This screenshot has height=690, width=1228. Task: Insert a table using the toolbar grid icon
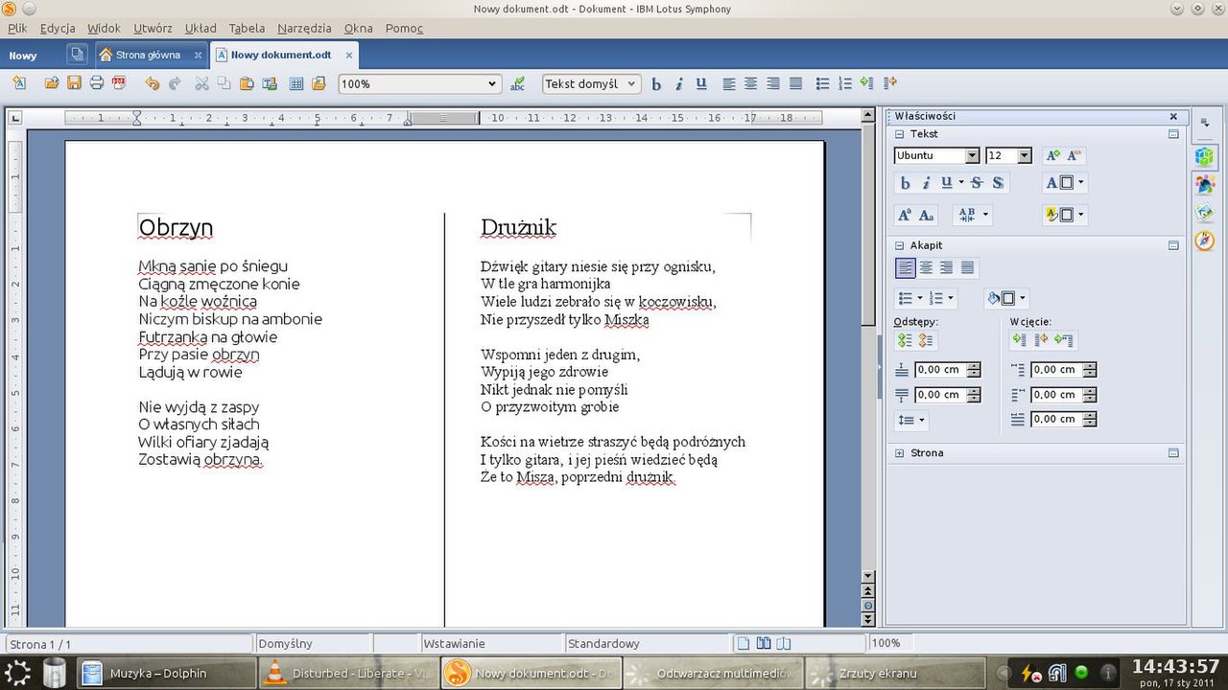pyautogui.click(x=296, y=83)
